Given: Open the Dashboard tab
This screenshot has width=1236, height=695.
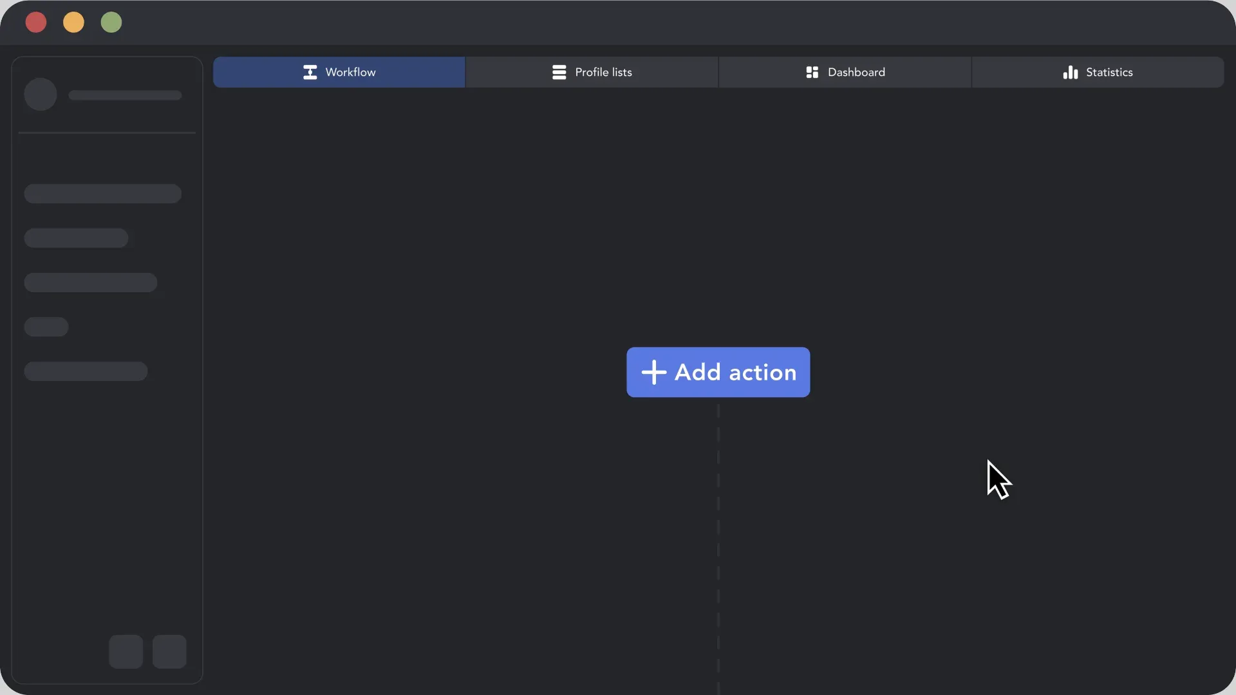Looking at the screenshot, I should click(845, 72).
